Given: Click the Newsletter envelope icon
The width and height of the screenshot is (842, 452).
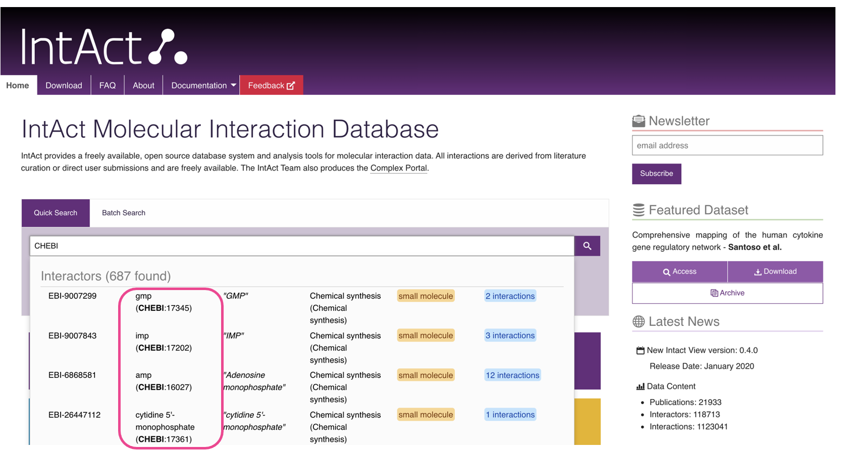Looking at the screenshot, I should coord(639,121).
